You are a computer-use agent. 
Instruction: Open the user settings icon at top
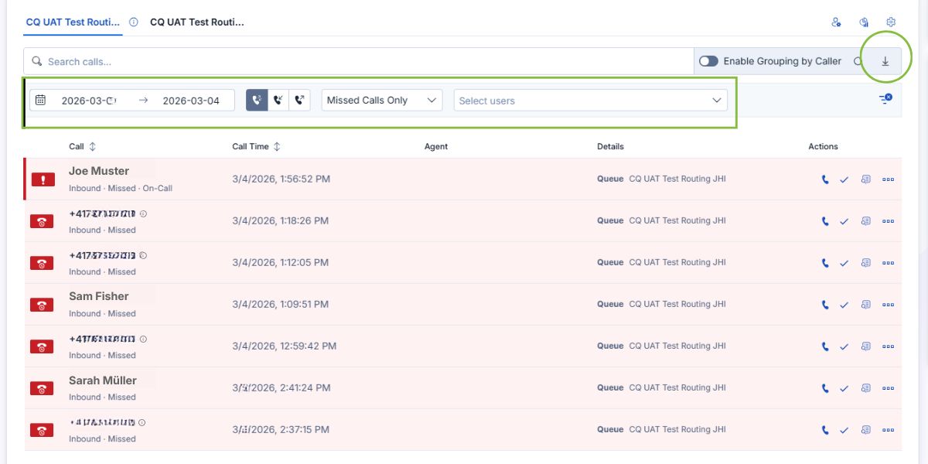[836, 22]
